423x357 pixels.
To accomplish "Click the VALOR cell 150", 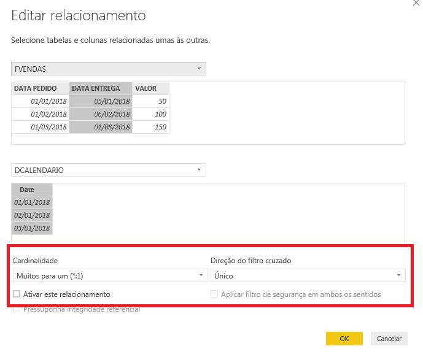I will (150, 127).
